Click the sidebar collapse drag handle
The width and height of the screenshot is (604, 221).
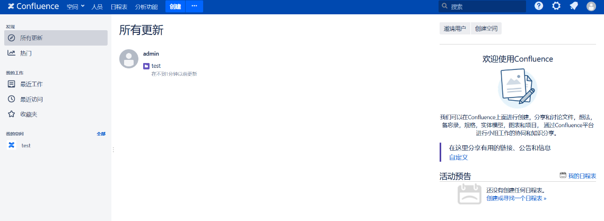point(113,149)
